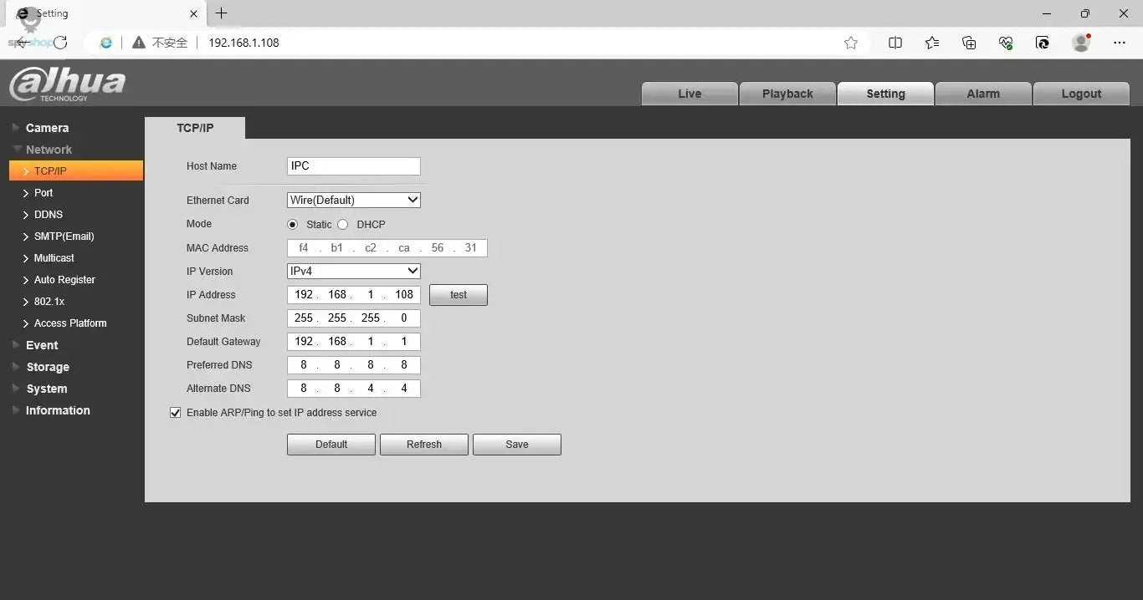Click the browser refresh icon

click(60, 43)
